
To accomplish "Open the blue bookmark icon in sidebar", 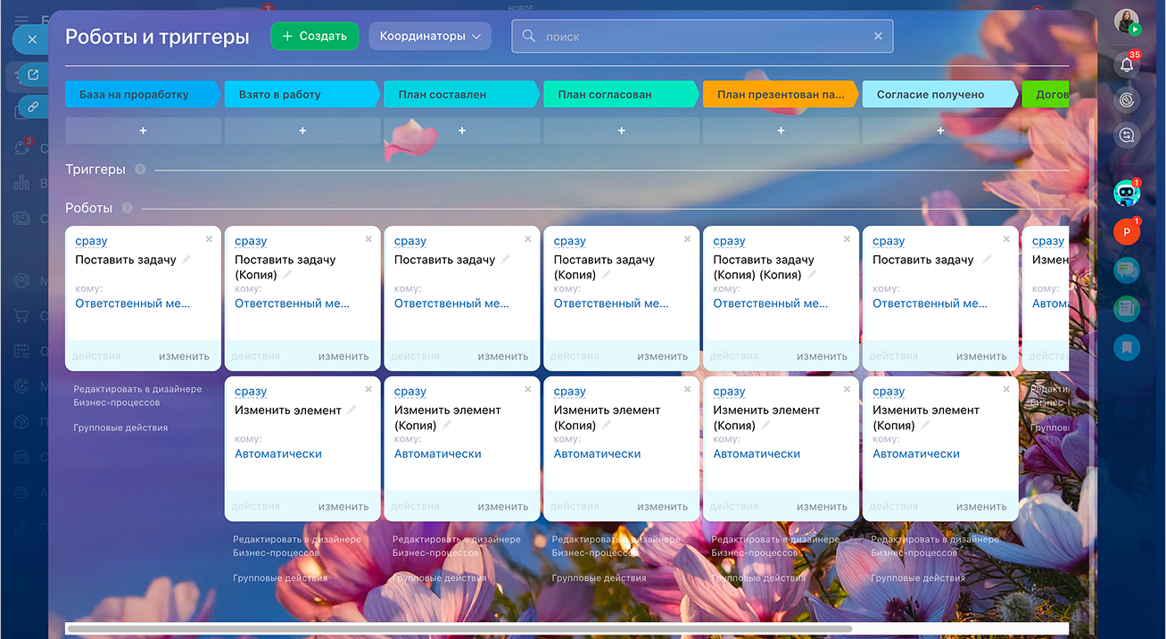I will click(x=1127, y=348).
